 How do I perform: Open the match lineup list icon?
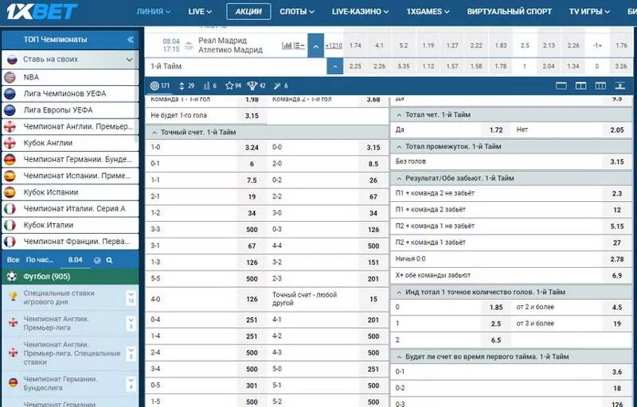click(x=299, y=45)
